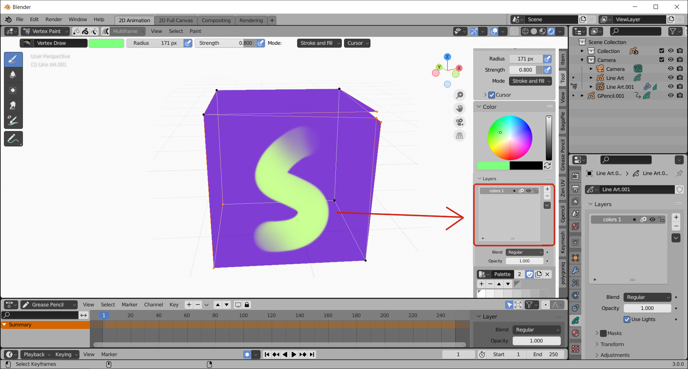Hide Line Art.001 in the outliner
The height and width of the screenshot is (369, 688).
pos(671,87)
